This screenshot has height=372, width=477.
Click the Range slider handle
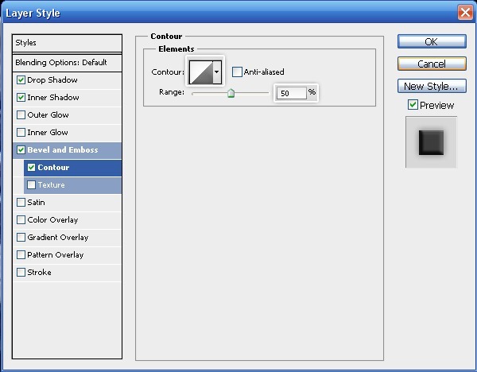pos(231,93)
